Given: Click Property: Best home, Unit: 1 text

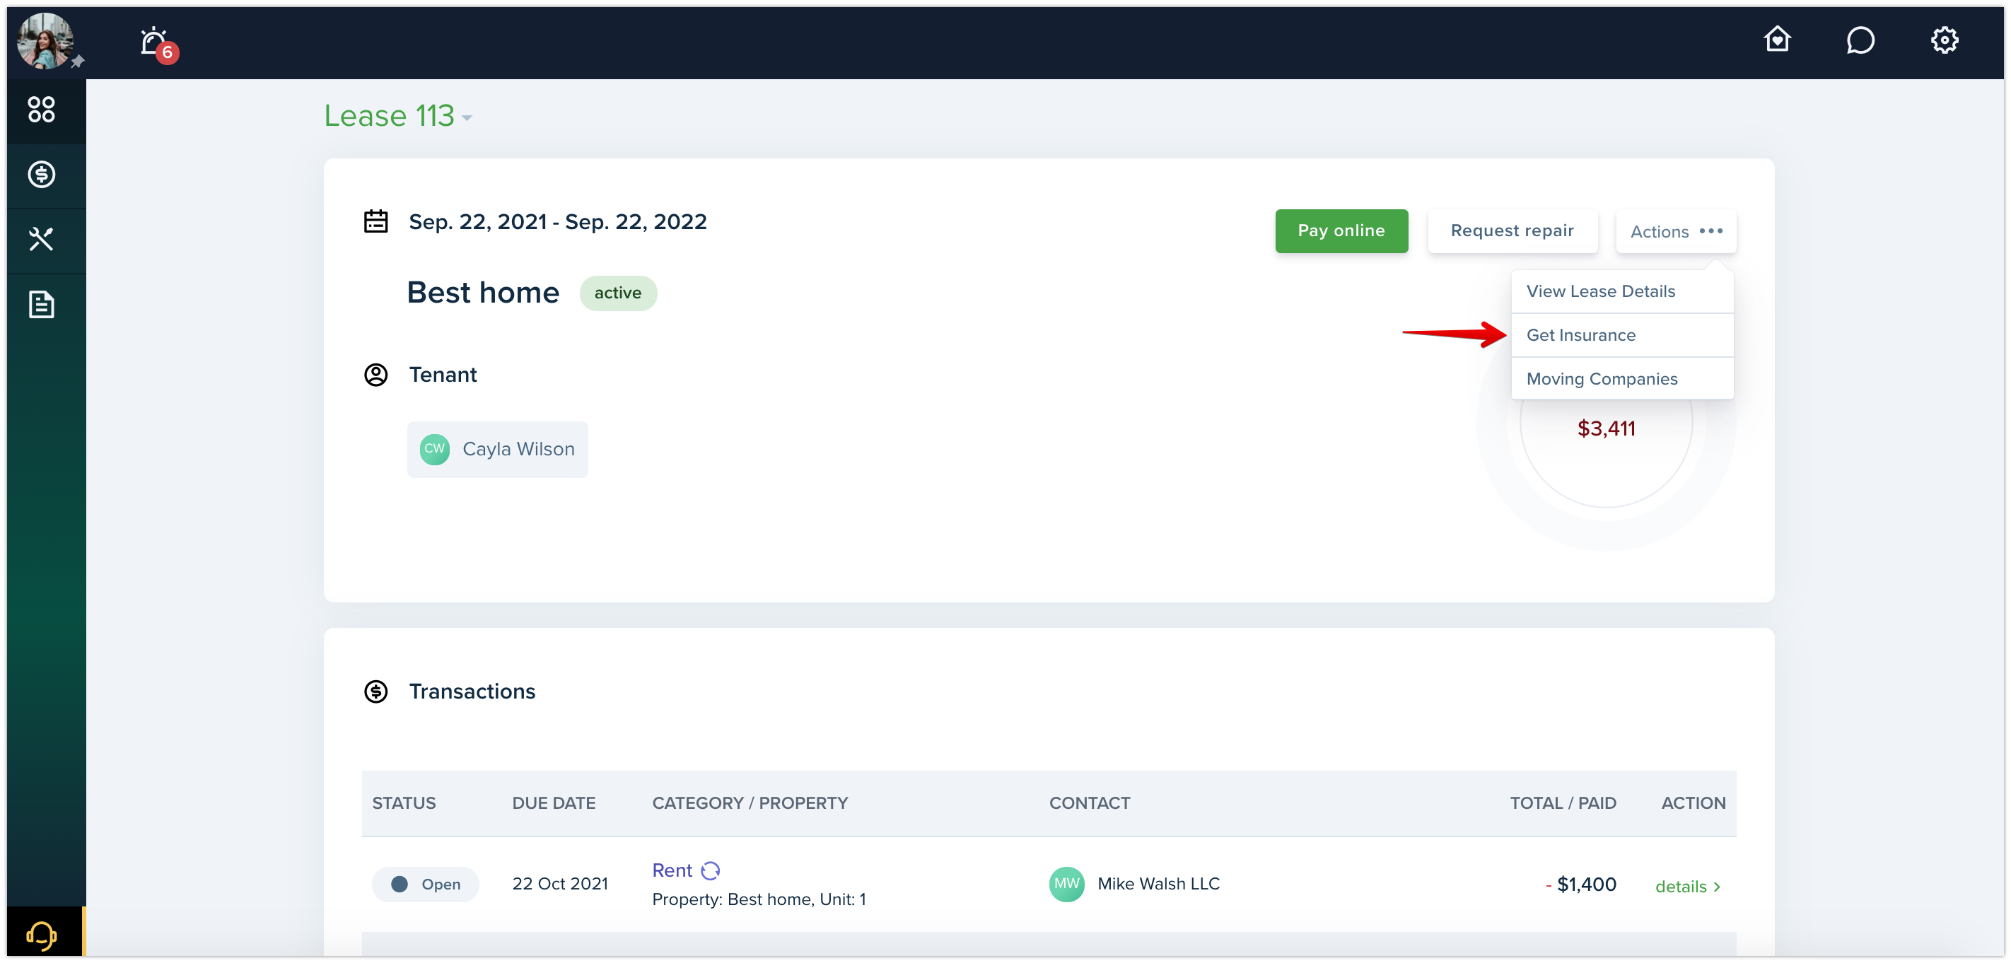Looking at the screenshot, I should [759, 899].
